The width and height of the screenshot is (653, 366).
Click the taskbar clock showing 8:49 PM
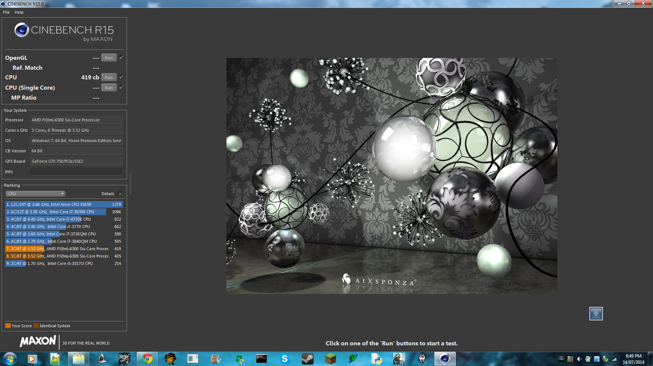click(x=633, y=359)
